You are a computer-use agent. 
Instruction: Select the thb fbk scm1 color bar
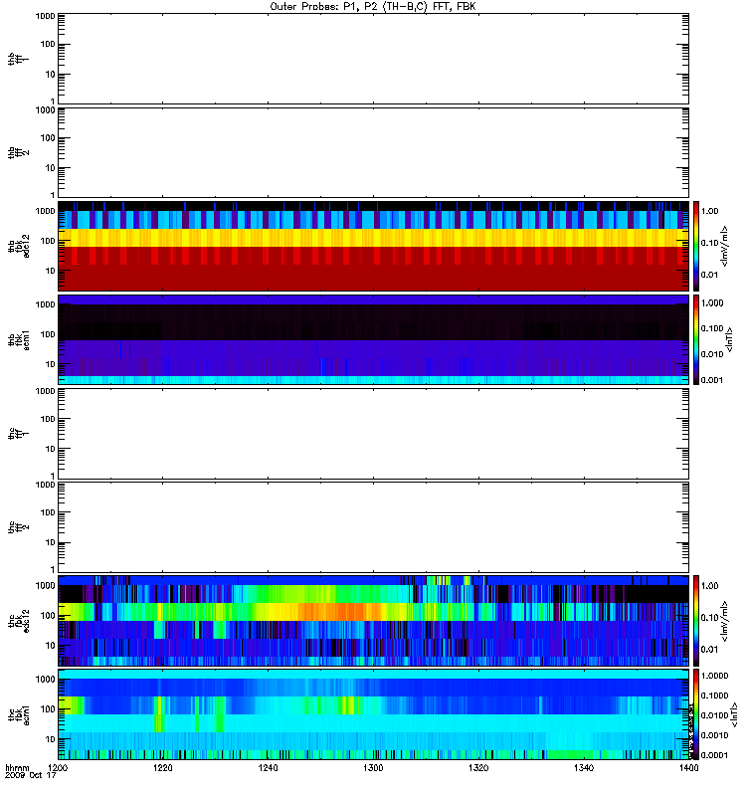click(x=696, y=339)
